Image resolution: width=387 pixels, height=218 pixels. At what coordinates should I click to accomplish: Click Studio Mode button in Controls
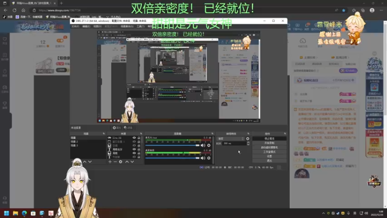coord(269,152)
